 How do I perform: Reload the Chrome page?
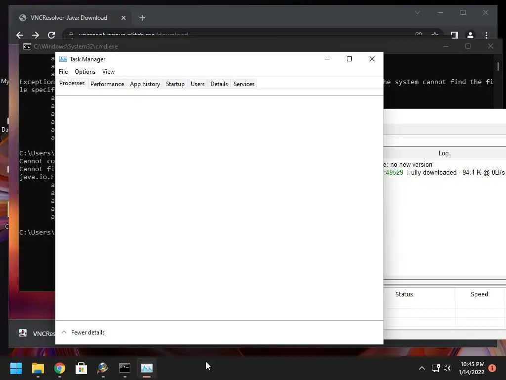click(x=51, y=35)
